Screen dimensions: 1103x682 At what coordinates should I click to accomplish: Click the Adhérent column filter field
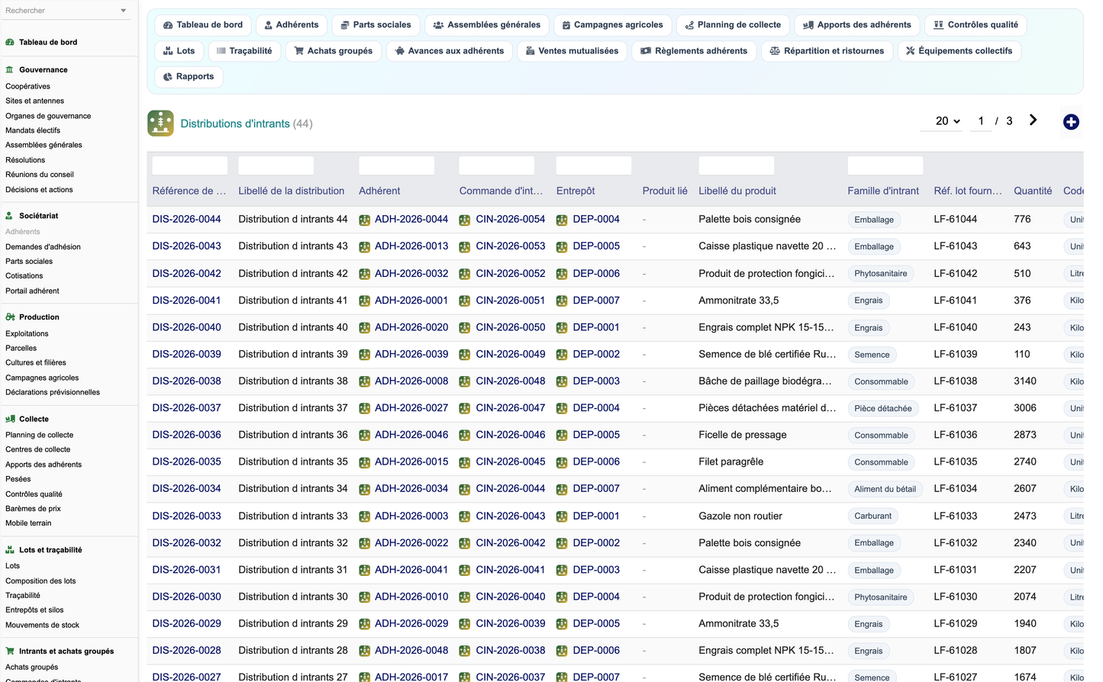[x=396, y=166]
